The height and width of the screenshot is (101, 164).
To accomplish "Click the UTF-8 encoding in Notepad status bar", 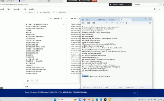I will (141, 87).
